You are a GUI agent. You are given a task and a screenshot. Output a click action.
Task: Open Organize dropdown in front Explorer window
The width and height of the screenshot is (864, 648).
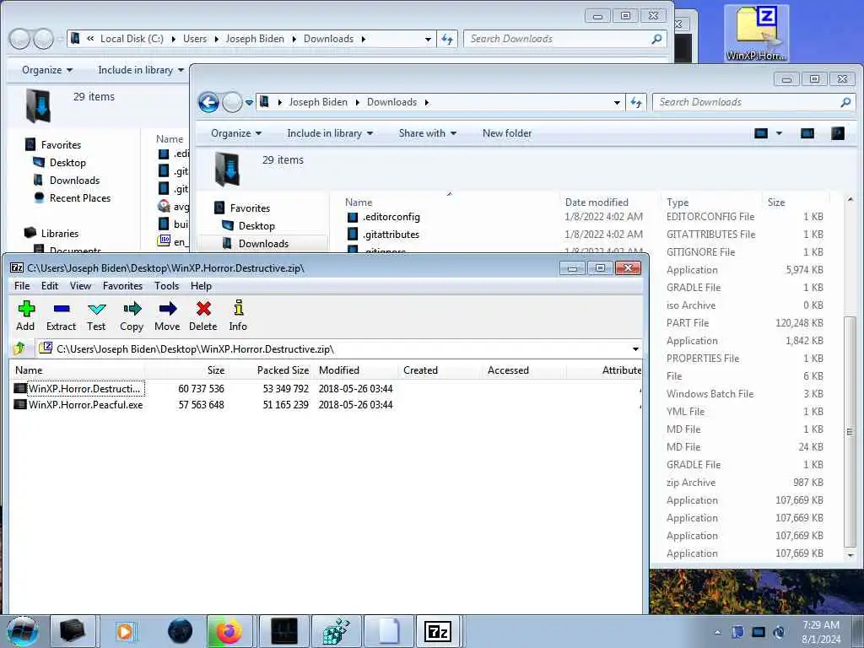(x=236, y=133)
